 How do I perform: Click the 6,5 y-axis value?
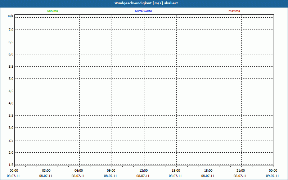[x=11, y=42]
